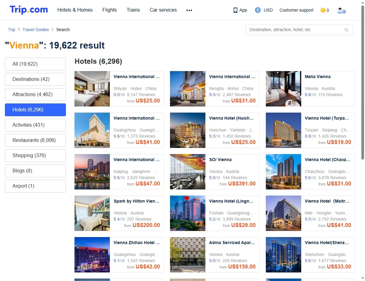Open the App phone icon
Viewport: 365px width, 281px height.
point(235,10)
